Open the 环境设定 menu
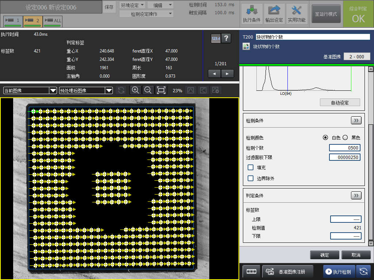 point(132,5)
